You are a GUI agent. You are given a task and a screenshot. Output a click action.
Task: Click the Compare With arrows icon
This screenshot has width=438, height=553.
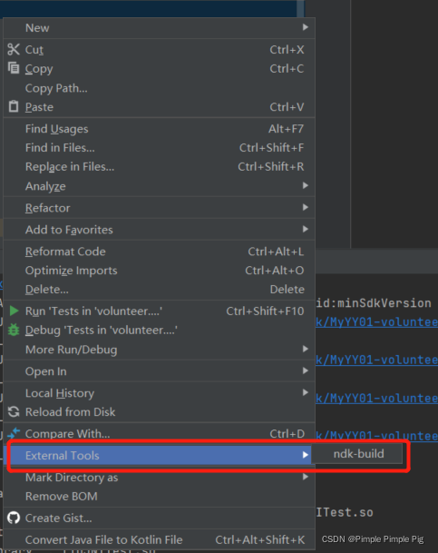14,433
